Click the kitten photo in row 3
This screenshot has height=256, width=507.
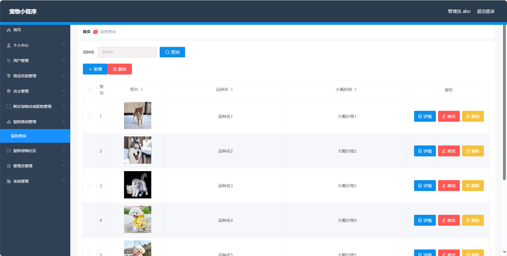click(138, 185)
